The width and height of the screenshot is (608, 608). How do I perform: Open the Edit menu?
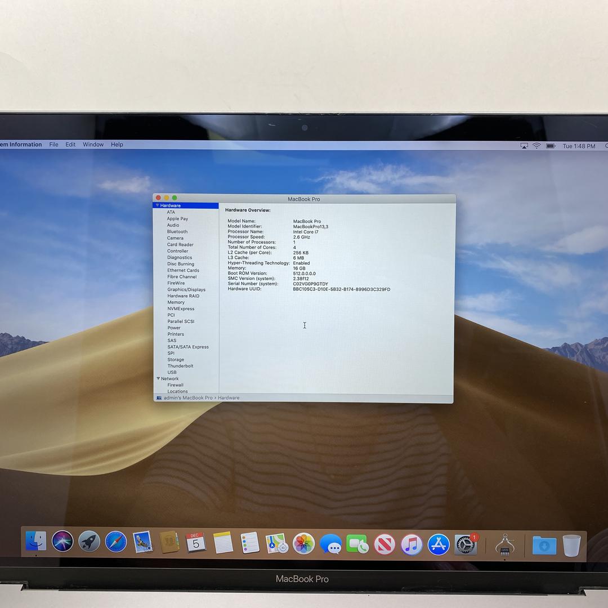[70, 145]
